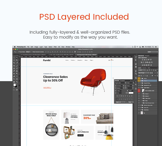The height and width of the screenshot is (146, 162).
Task: Select the Brush tool
Action: coord(17,66)
